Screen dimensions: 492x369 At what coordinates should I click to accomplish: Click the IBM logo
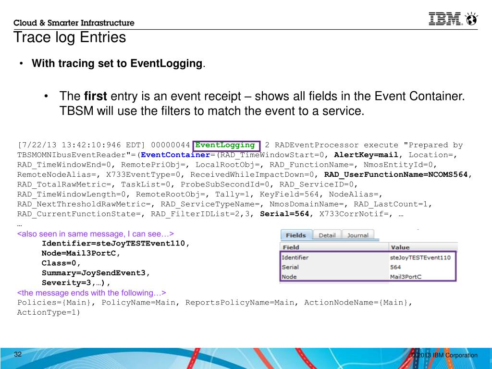click(445, 19)
